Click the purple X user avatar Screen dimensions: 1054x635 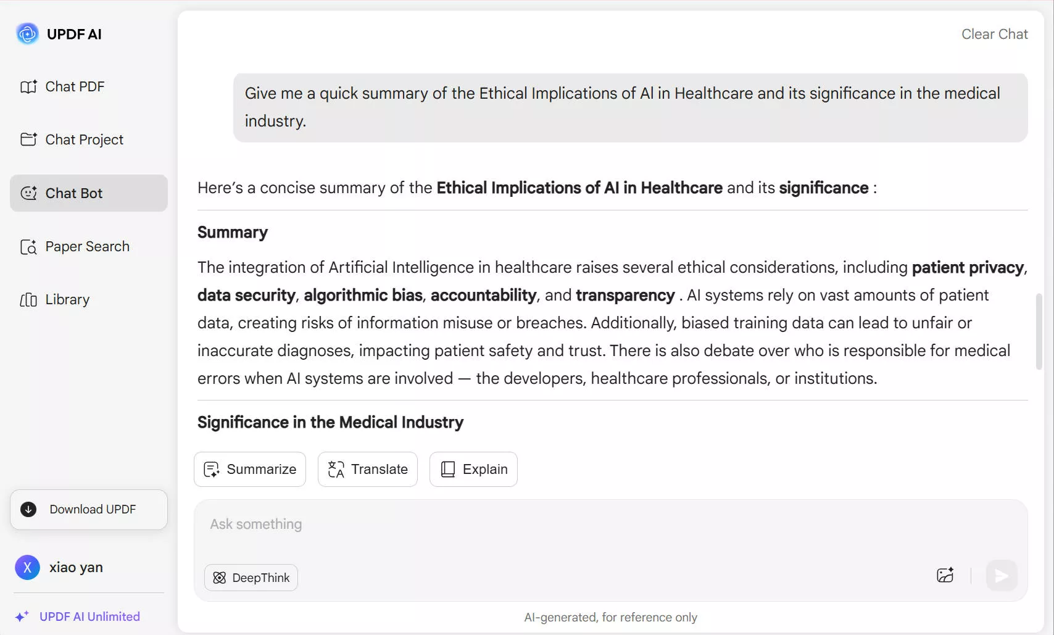27,568
